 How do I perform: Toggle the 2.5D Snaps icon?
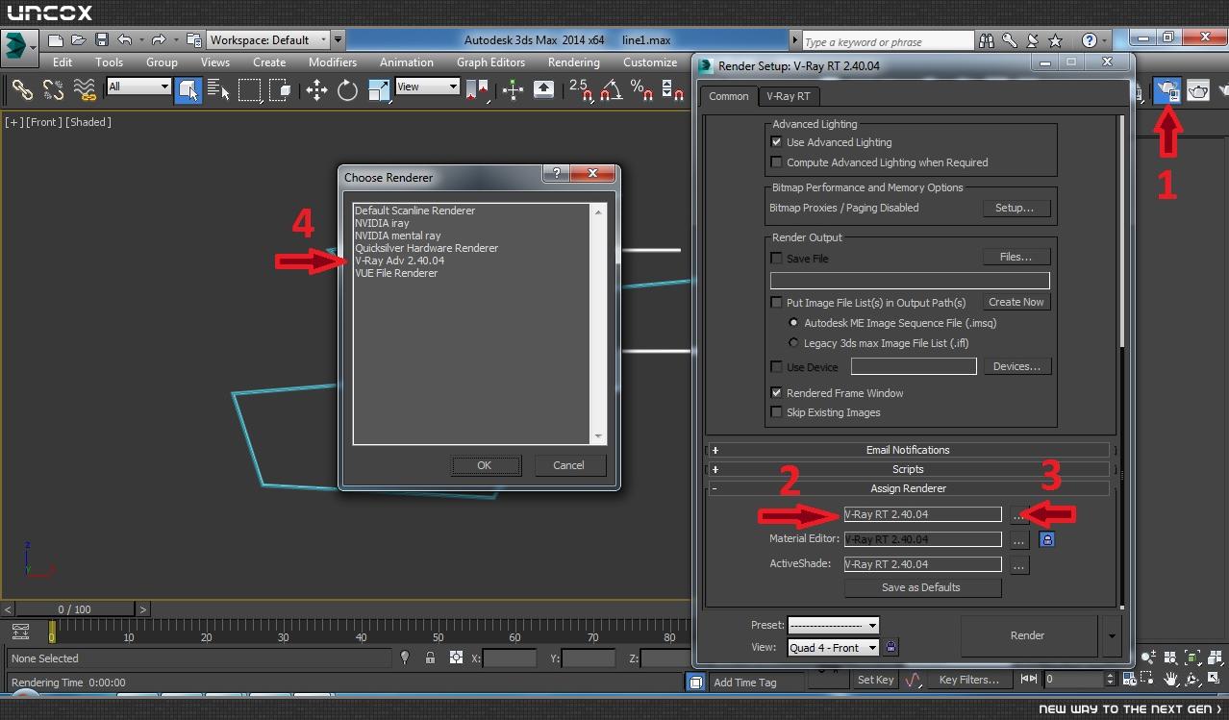click(580, 90)
